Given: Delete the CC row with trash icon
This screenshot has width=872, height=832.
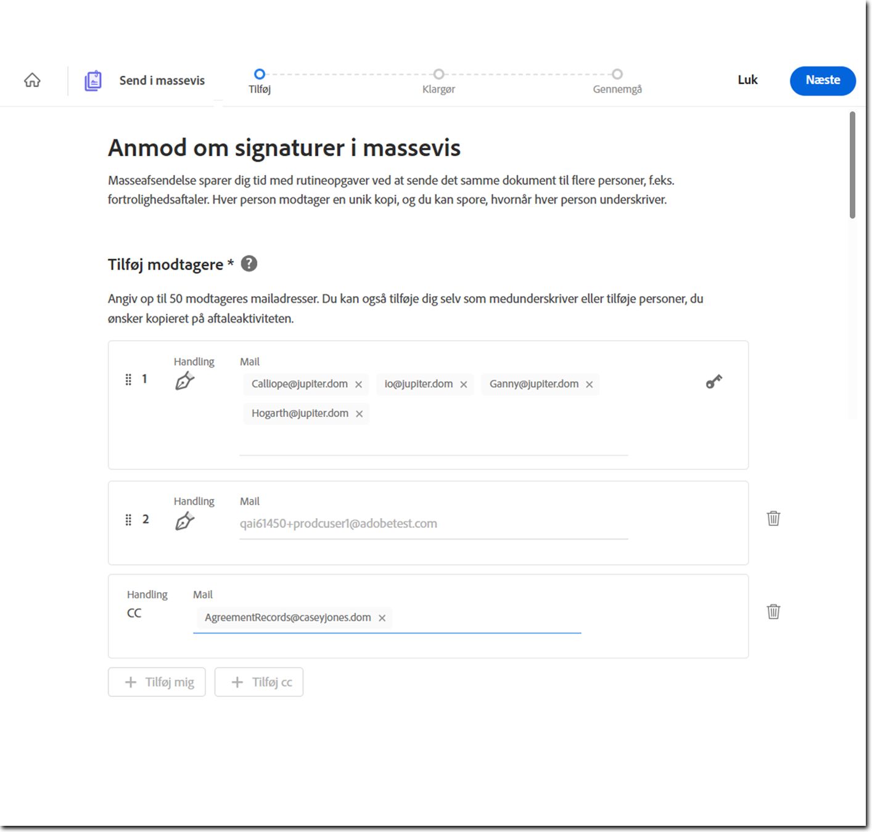Looking at the screenshot, I should click(x=773, y=611).
